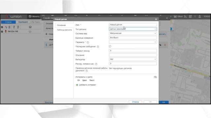Viewport: 211px width, 118px height.
Task: Show help for Последнее сообщение
Action: point(98,47)
